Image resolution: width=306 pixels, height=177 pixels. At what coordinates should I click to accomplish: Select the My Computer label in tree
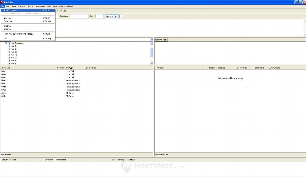(x=18, y=43)
